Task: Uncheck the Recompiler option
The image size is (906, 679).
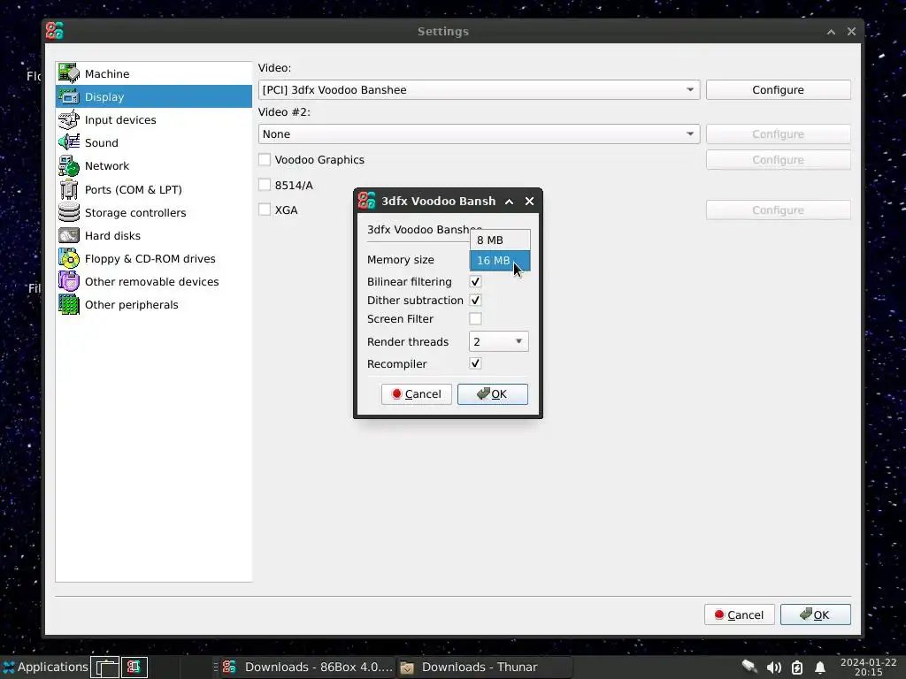Action: pos(475,363)
